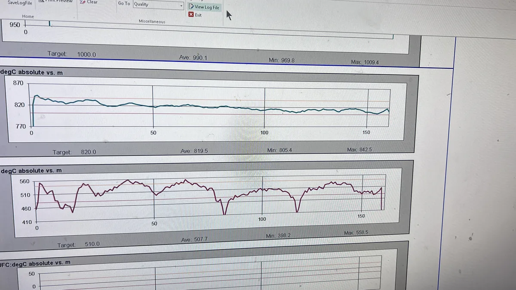Click the 870 axis label on second chart
Screen dimensions: 516x290
point(18,83)
